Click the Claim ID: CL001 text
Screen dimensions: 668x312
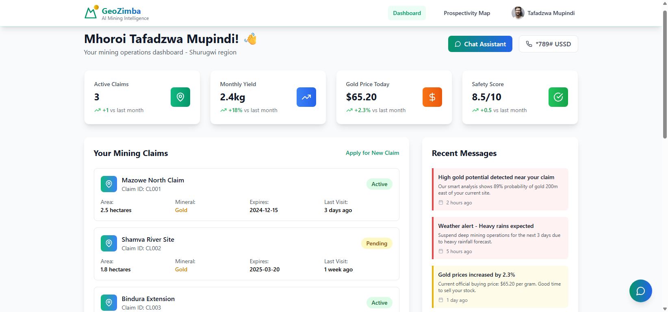click(141, 189)
